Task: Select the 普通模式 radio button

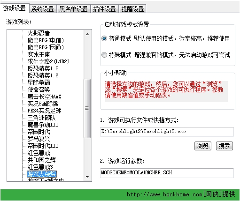Action: coord(104,38)
